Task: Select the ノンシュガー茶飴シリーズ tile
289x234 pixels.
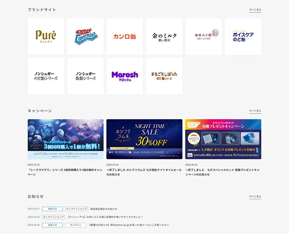Action: pos(85,76)
